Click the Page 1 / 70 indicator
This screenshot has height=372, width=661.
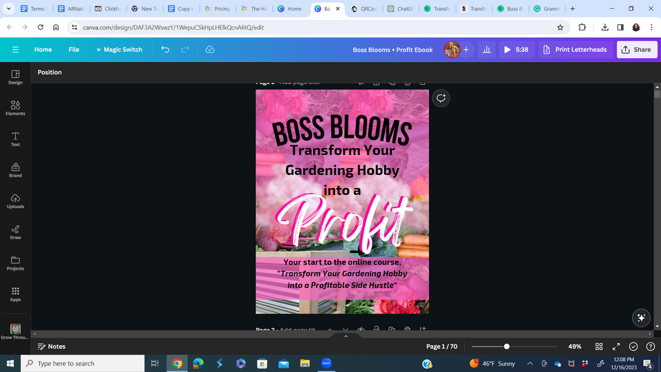coord(441,347)
